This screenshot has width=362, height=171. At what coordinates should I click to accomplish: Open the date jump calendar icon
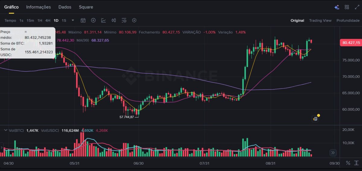[x=83, y=21]
